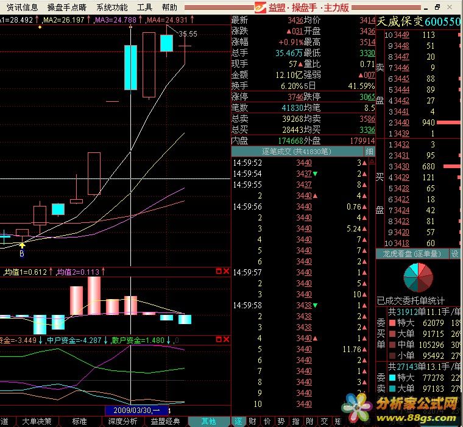Click the stock code 600550
The height and width of the screenshot is (427, 463).
pyautogui.click(x=442, y=21)
